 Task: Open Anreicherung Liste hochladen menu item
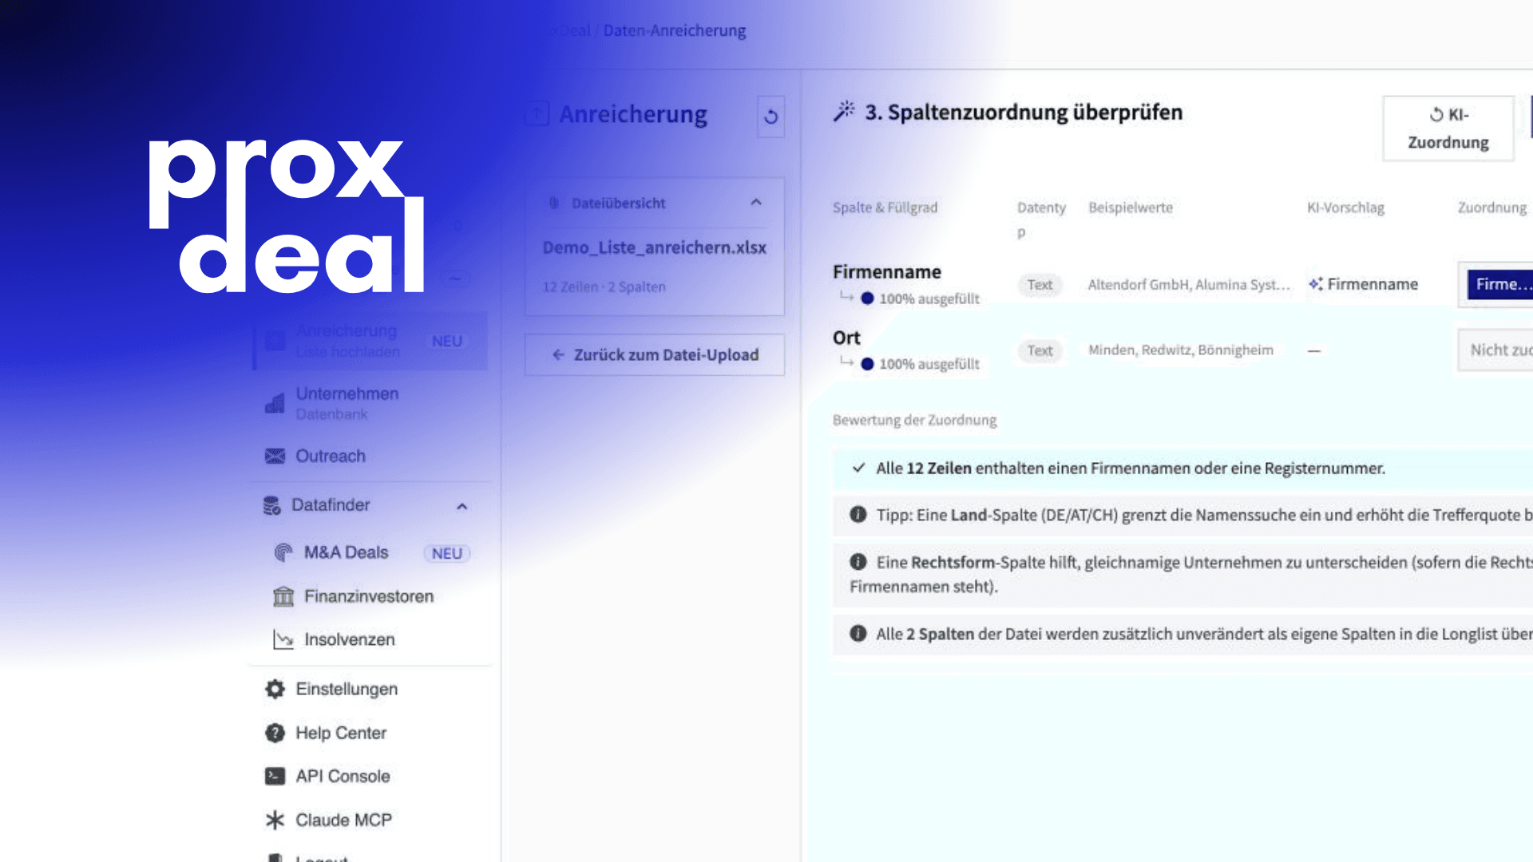pyautogui.click(x=371, y=341)
